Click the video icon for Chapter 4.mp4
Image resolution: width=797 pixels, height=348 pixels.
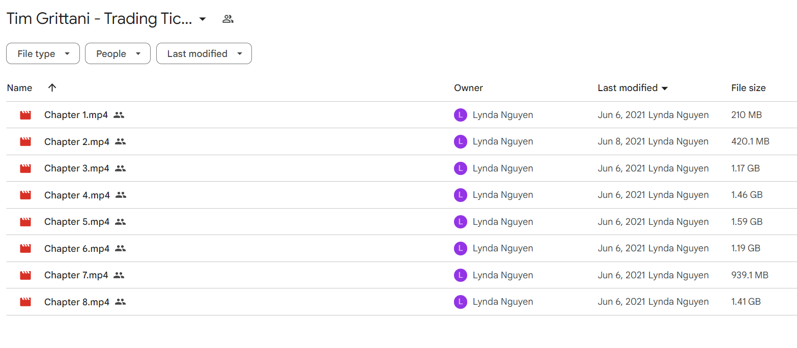(x=25, y=195)
